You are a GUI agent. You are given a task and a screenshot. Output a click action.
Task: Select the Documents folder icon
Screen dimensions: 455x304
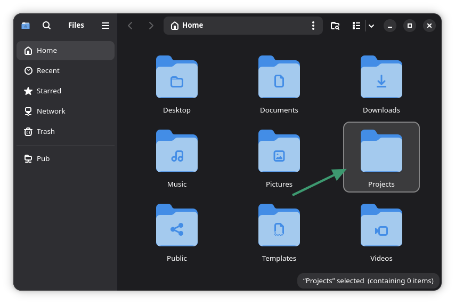point(279,77)
